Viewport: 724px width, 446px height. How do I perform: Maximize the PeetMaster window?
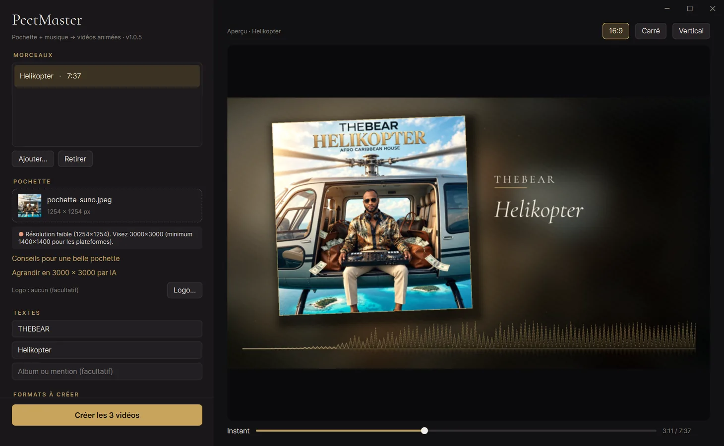(x=690, y=8)
